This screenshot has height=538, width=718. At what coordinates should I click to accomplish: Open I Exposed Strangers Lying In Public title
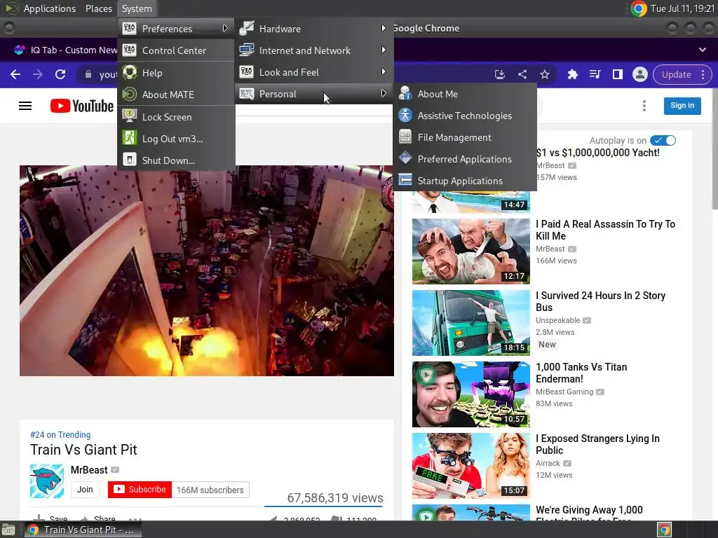(597, 444)
